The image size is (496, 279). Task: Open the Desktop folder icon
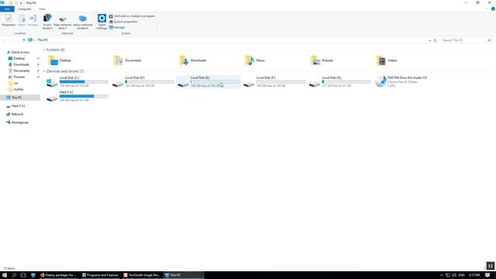(x=53, y=60)
